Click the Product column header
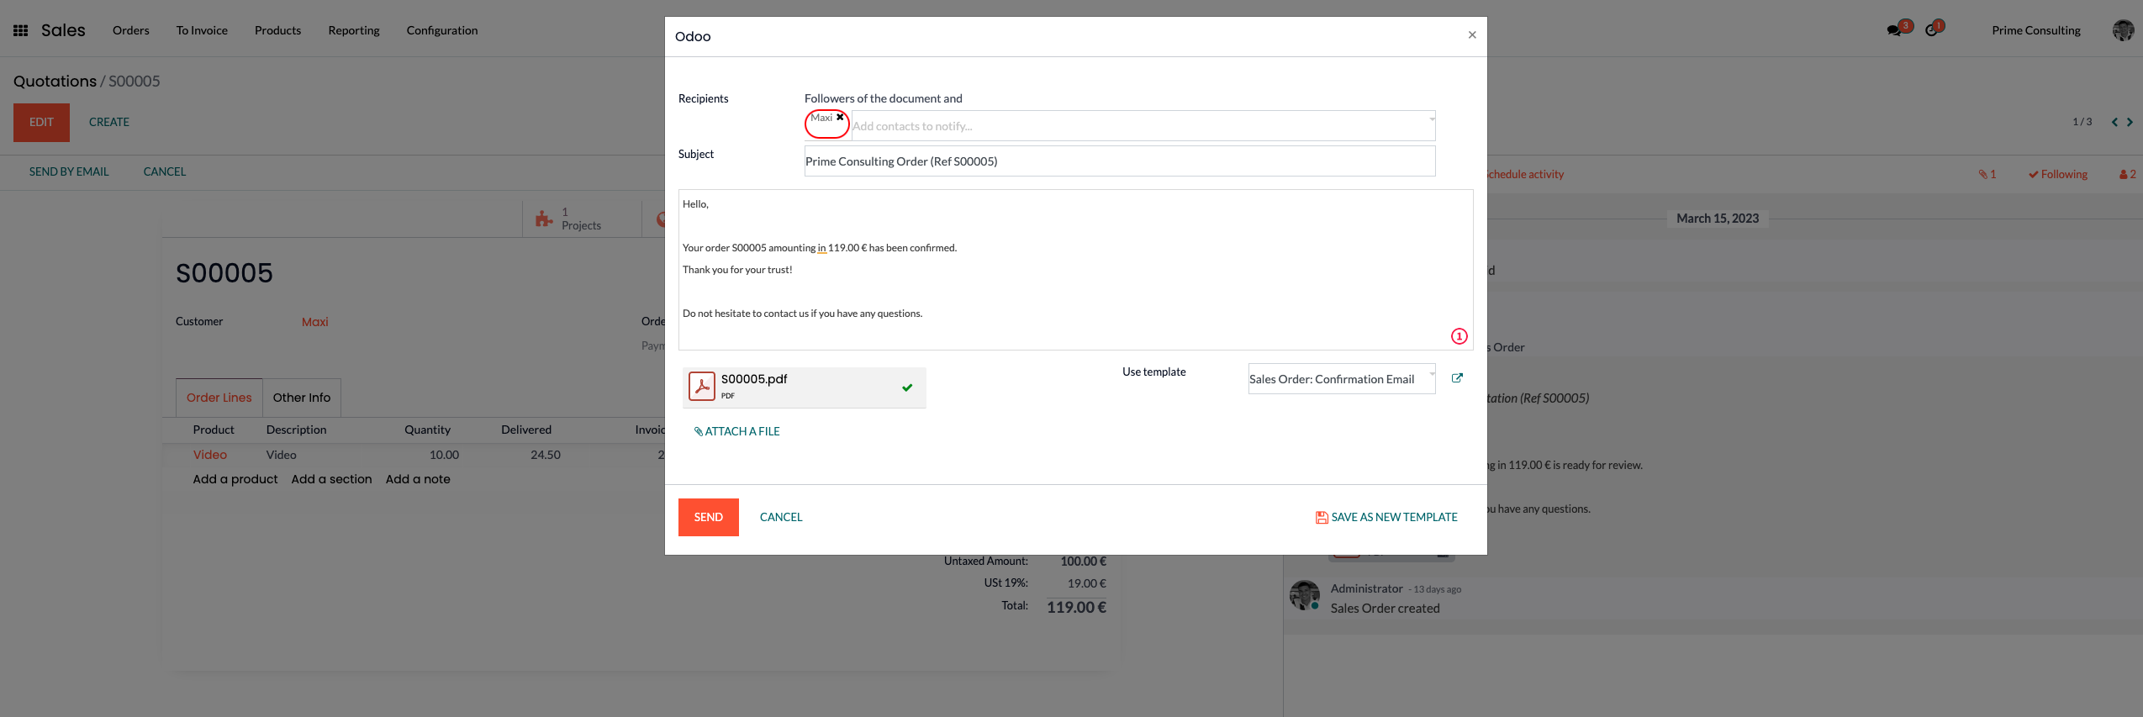This screenshot has width=2143, height=717. pos(214,430)
